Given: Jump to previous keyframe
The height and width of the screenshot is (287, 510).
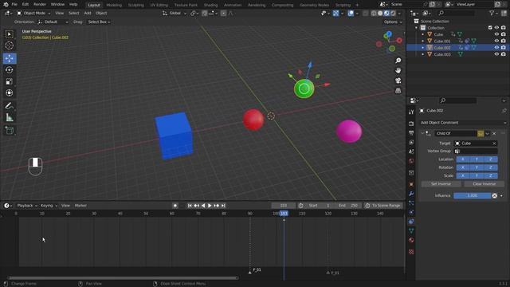Looking at the screenshot, I should tap(197, 206).
